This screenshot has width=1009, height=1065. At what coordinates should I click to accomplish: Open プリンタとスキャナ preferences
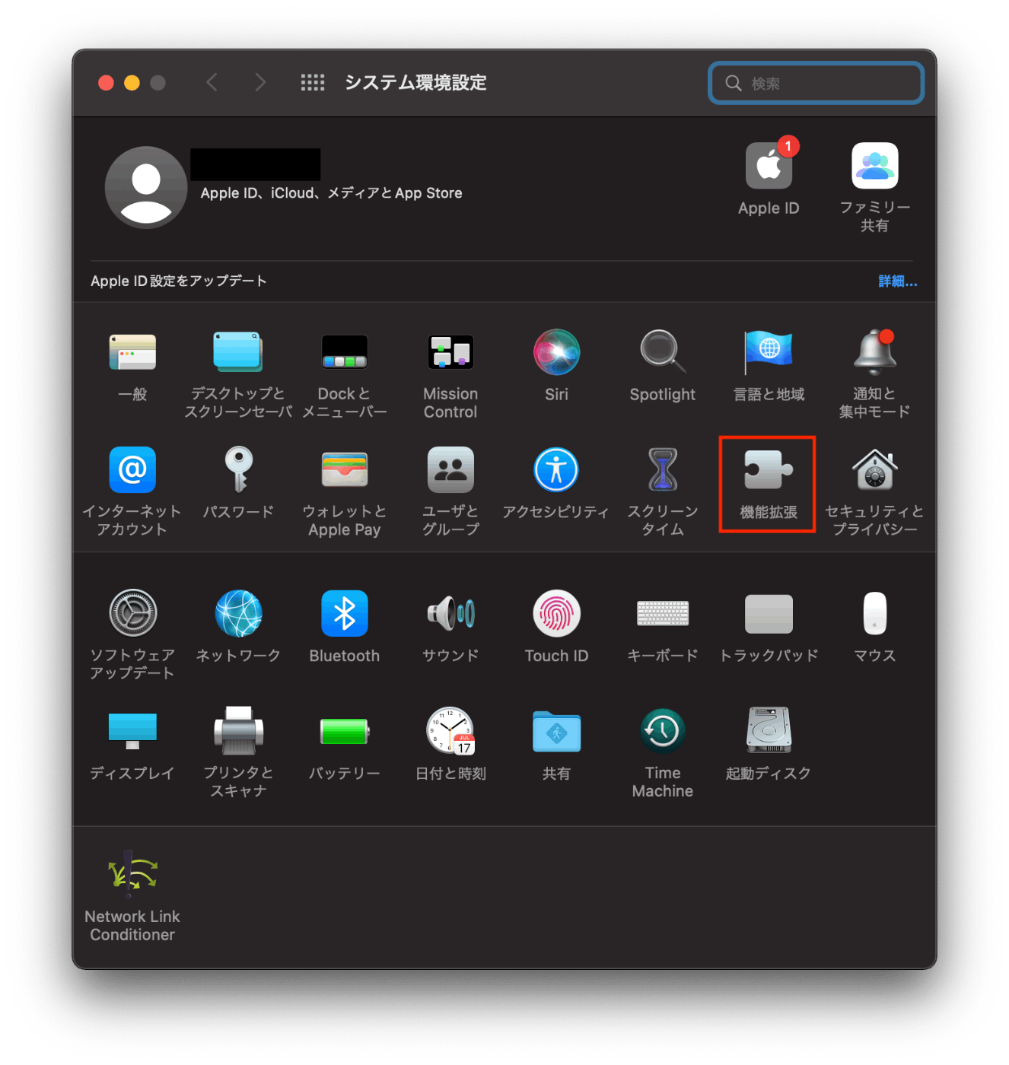coord(238,731)
